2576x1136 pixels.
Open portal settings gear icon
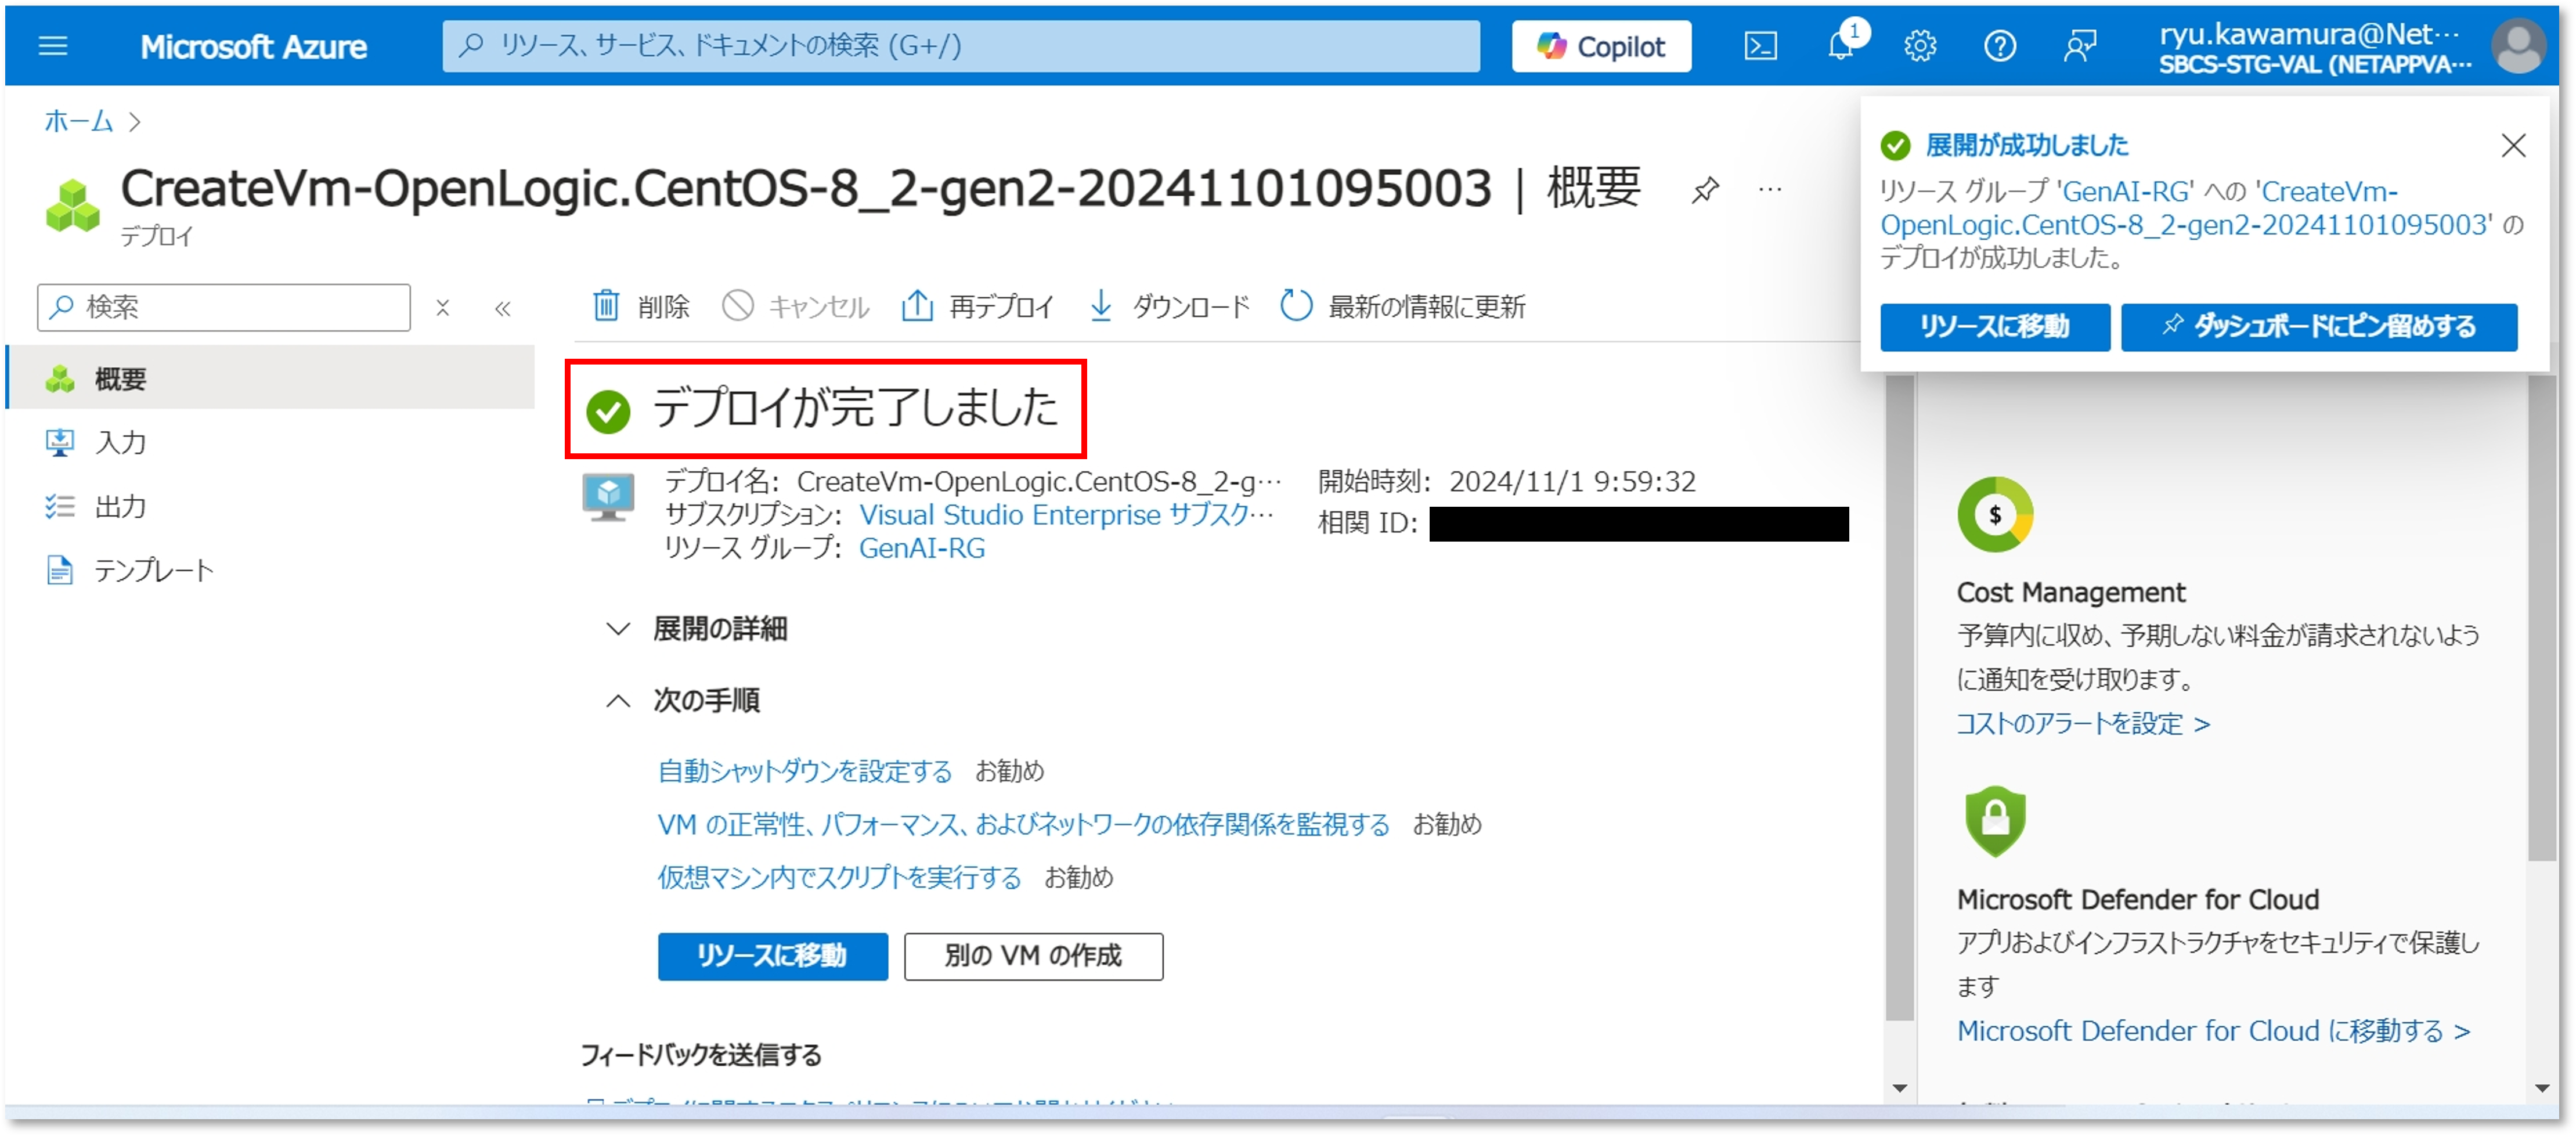(x=1919, y=46)
